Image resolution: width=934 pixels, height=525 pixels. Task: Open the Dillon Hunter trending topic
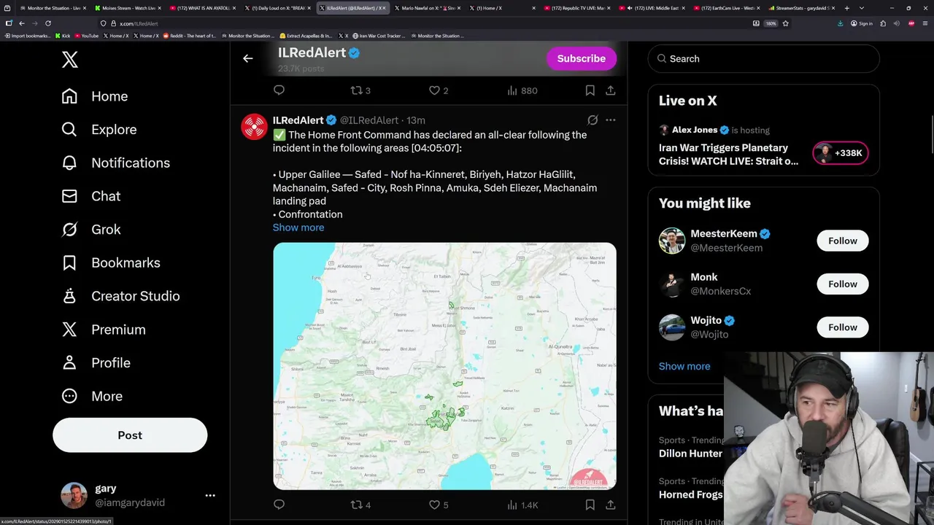click(x=690, y=454)
